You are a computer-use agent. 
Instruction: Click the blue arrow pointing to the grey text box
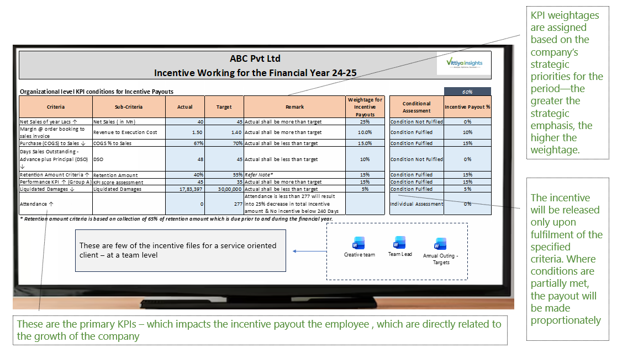coord(309,251)
